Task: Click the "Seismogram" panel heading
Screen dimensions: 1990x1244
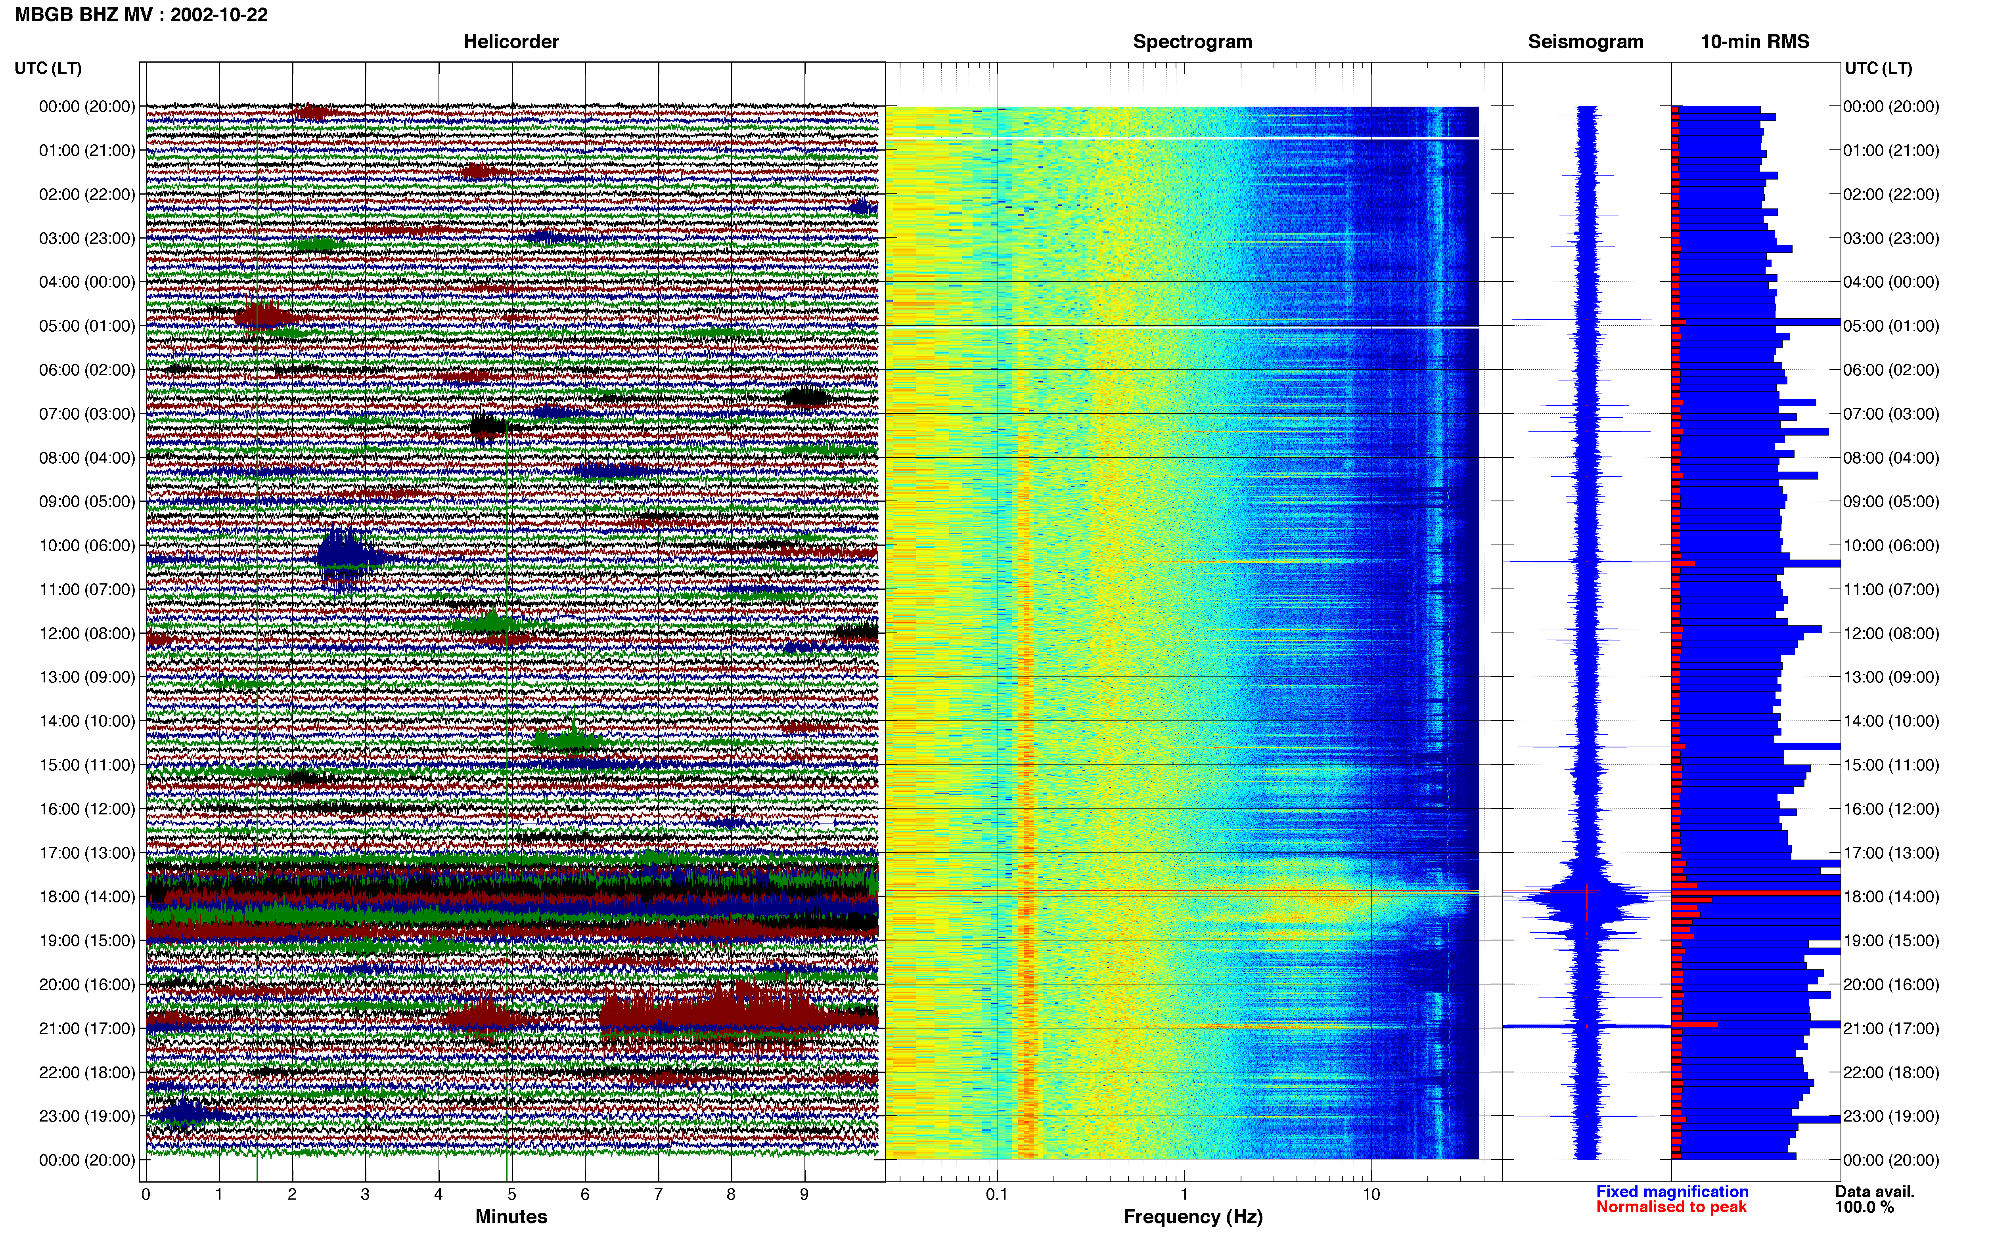Action: pyautogui.click(x=1585, y=42)
